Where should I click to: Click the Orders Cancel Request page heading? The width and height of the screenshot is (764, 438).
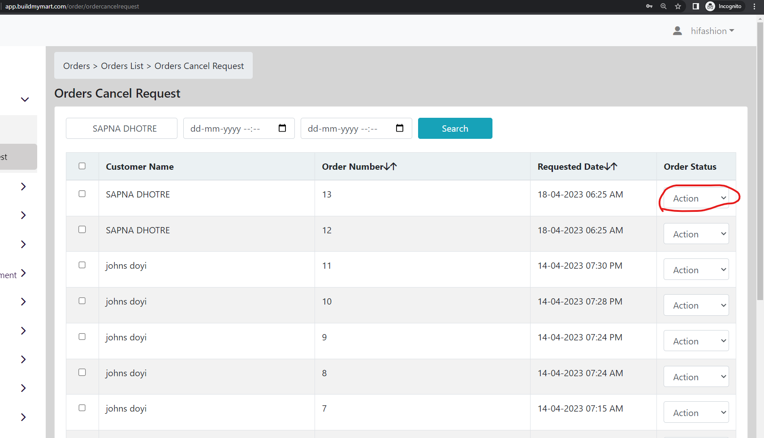pos(117,93)
